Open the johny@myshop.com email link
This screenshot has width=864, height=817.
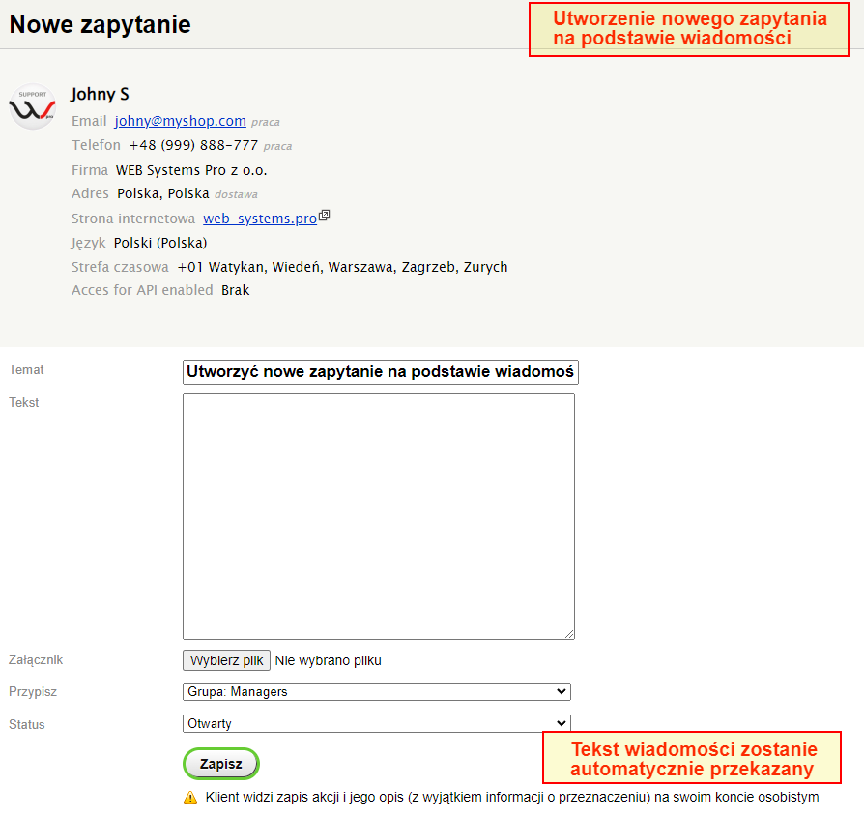(180, 121)
